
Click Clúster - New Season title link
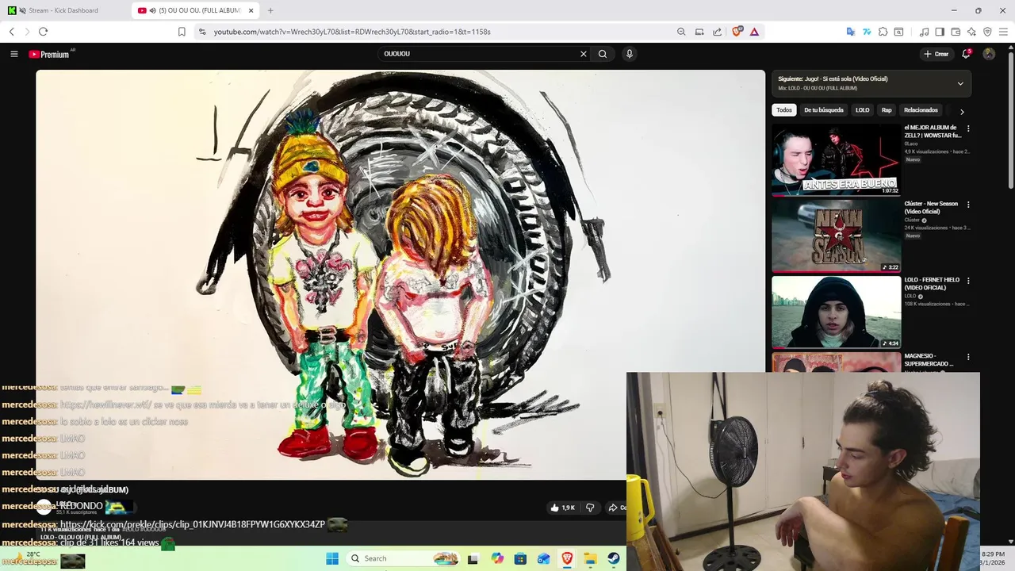pyautogui.click(x=931, y=208)
